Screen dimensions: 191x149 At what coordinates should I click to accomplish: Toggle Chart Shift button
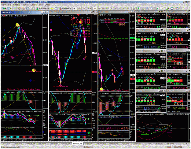[161, 8]
